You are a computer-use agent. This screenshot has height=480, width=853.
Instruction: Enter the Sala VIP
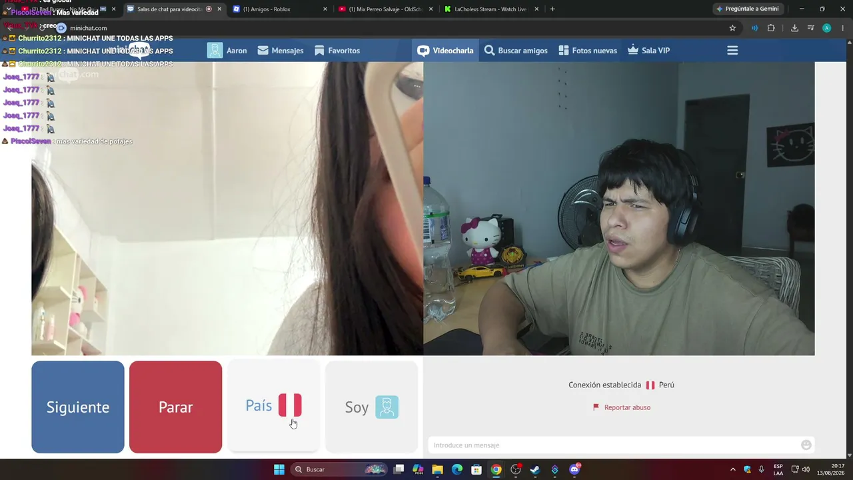coord(648,51)
